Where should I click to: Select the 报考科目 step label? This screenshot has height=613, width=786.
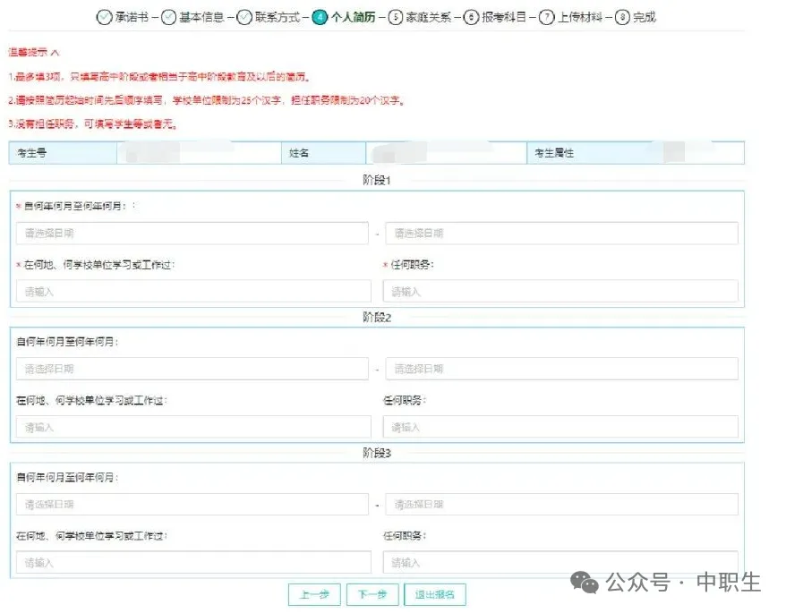coord(504,18)
